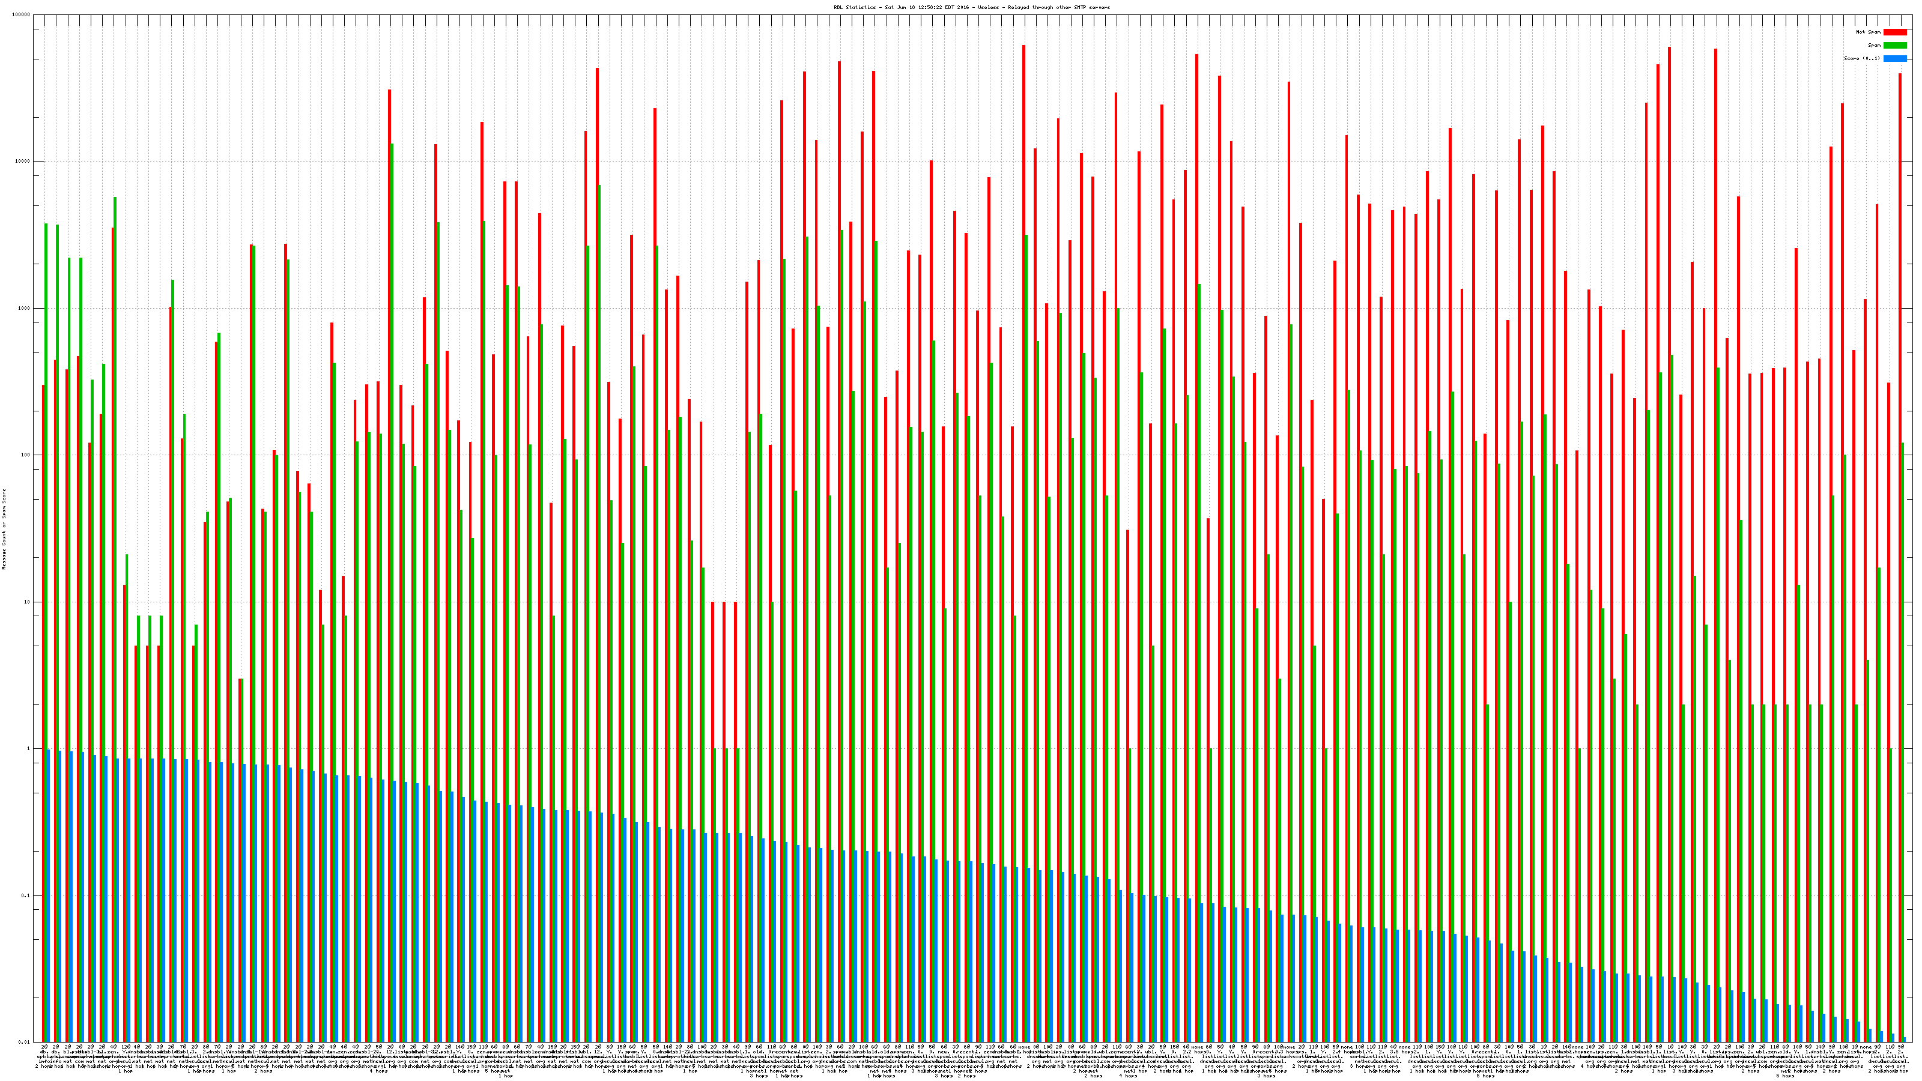Click the 100 y-axis tick label
This screenshot has height=1081, width=1922.
tap(26, 455)
